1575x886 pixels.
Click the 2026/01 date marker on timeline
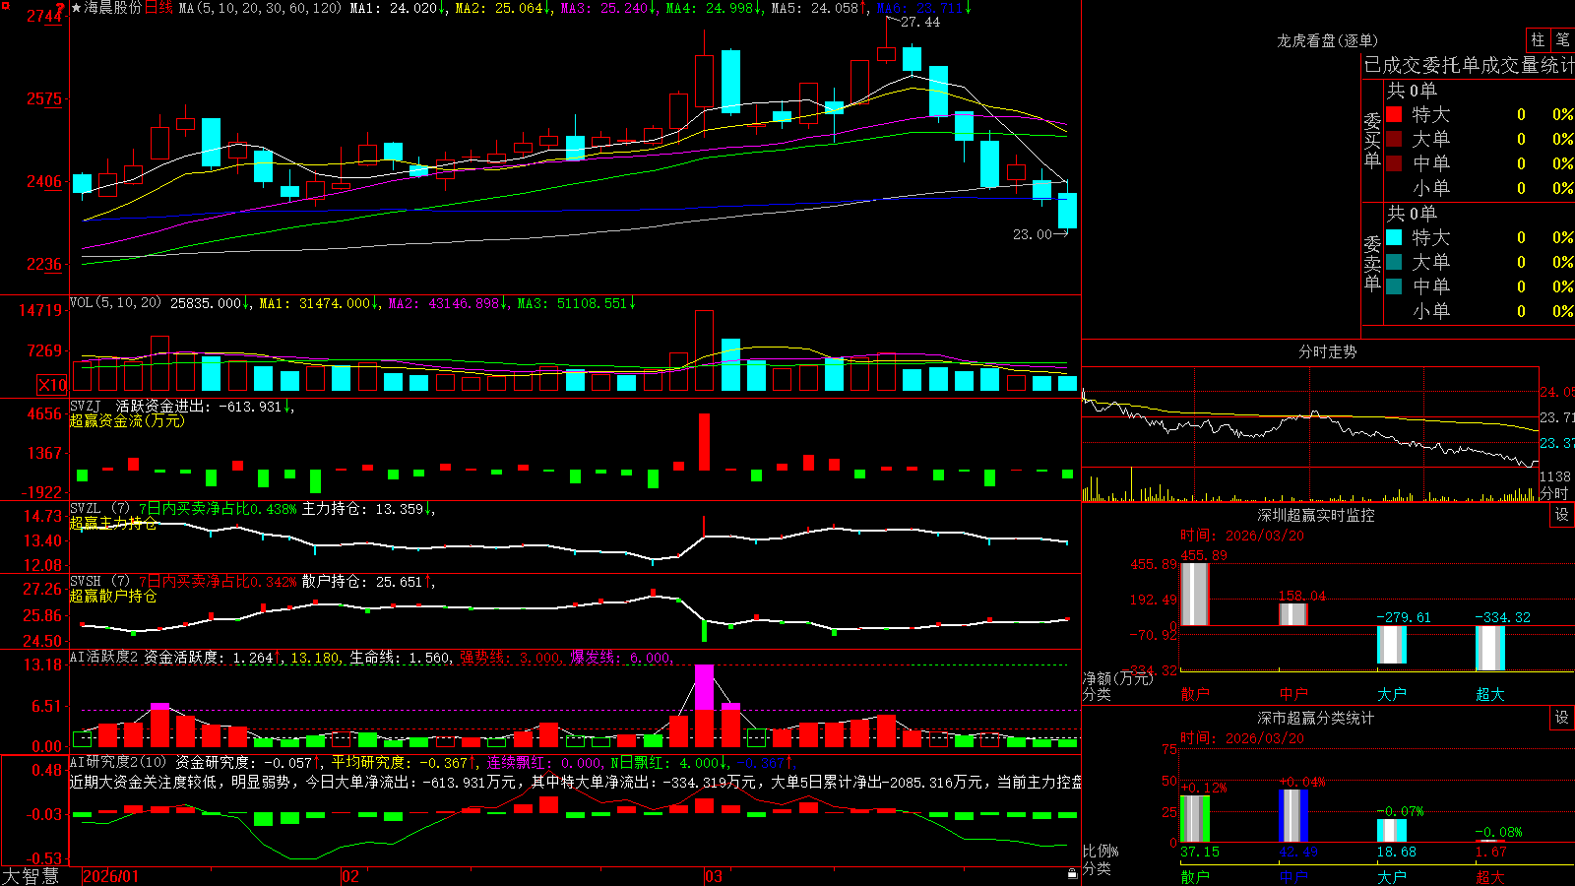111,876
